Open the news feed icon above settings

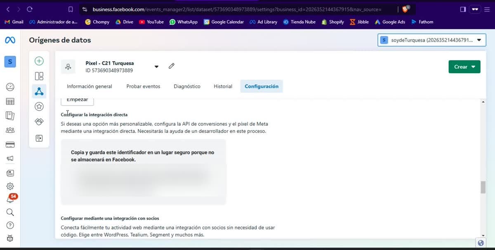coord(10,173)
